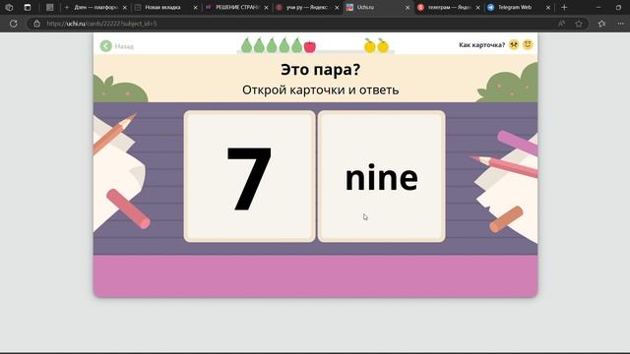Switch to the учи ру Яндекс tab

[307, 7]
